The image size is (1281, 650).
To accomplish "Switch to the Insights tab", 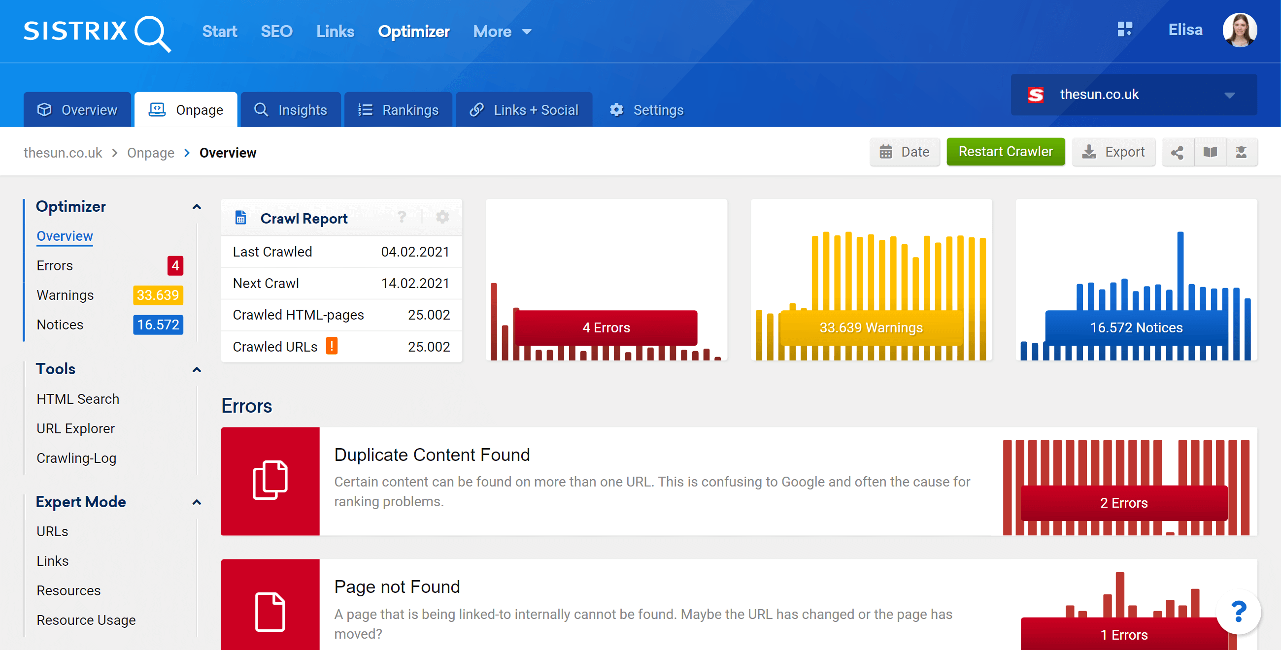I will click(x=290, y=110).
